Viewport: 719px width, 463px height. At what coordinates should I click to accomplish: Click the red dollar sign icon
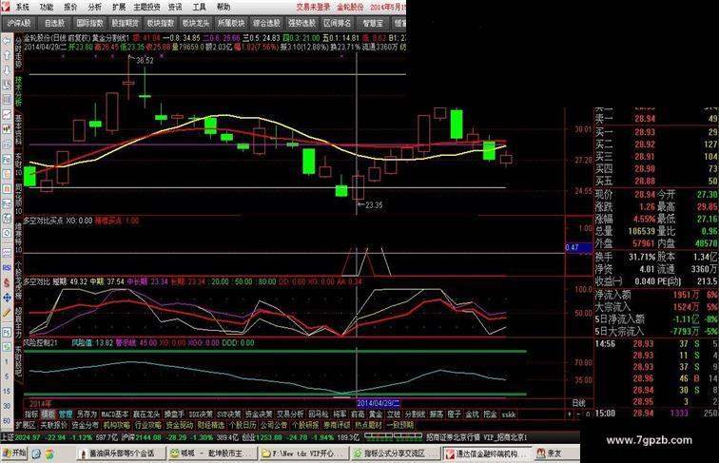7,283
